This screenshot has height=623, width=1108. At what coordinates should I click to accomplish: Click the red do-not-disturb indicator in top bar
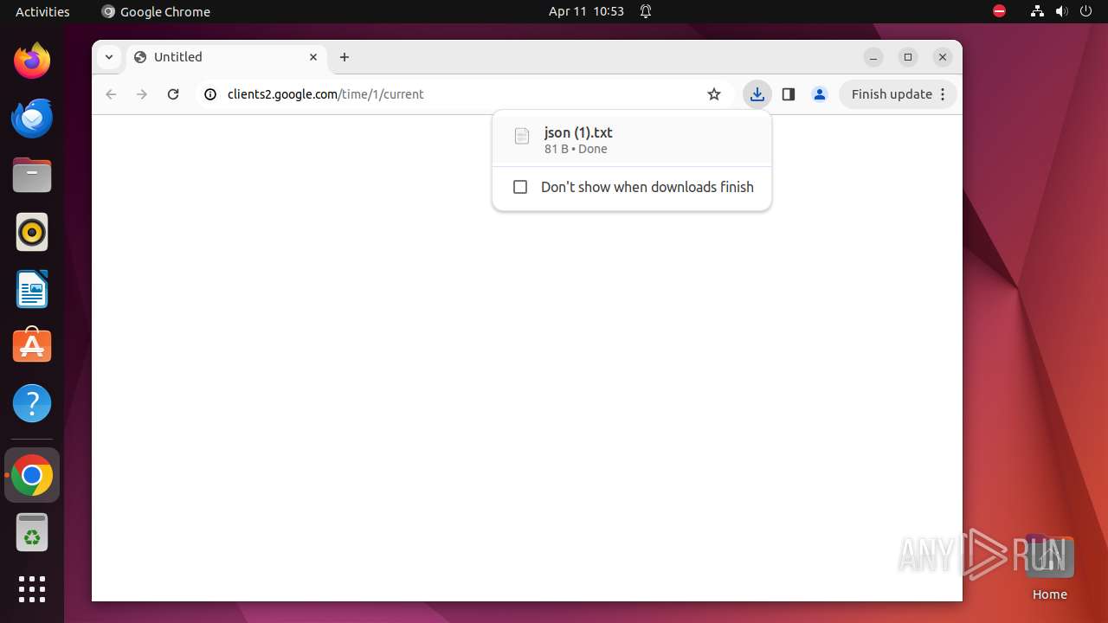tap(1000, 11)
